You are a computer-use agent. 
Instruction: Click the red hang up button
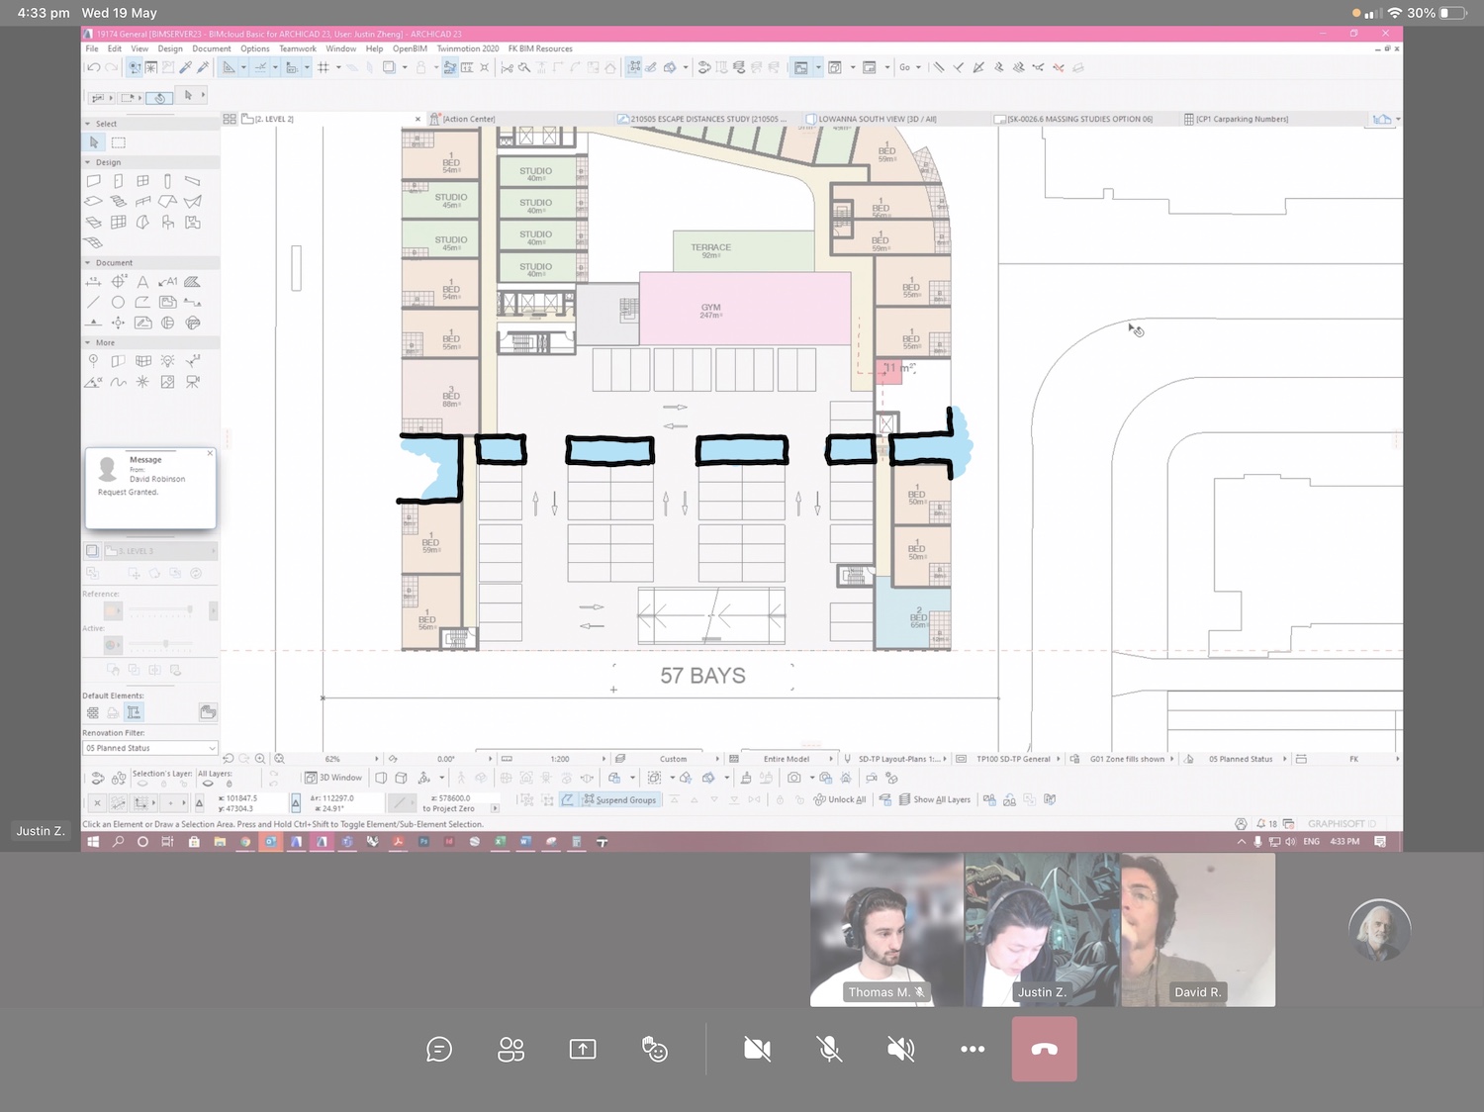pos(1044,1049)
